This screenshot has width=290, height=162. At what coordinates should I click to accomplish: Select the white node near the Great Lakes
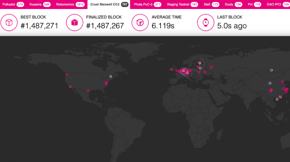tap(111, 76)
